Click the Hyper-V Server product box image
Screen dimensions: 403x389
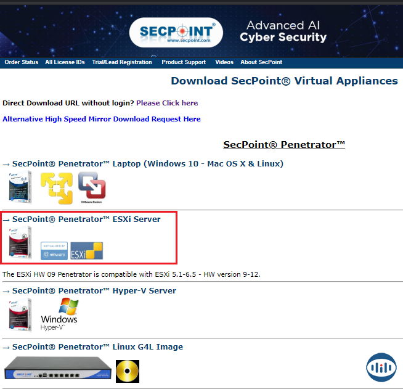tap(20, 314)
